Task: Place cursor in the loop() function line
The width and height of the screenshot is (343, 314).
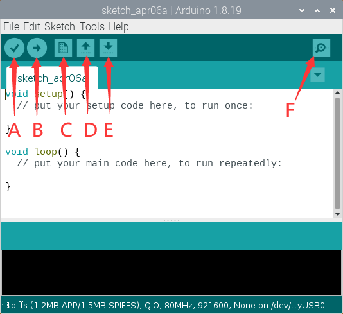Action: (x=42, y=152)
